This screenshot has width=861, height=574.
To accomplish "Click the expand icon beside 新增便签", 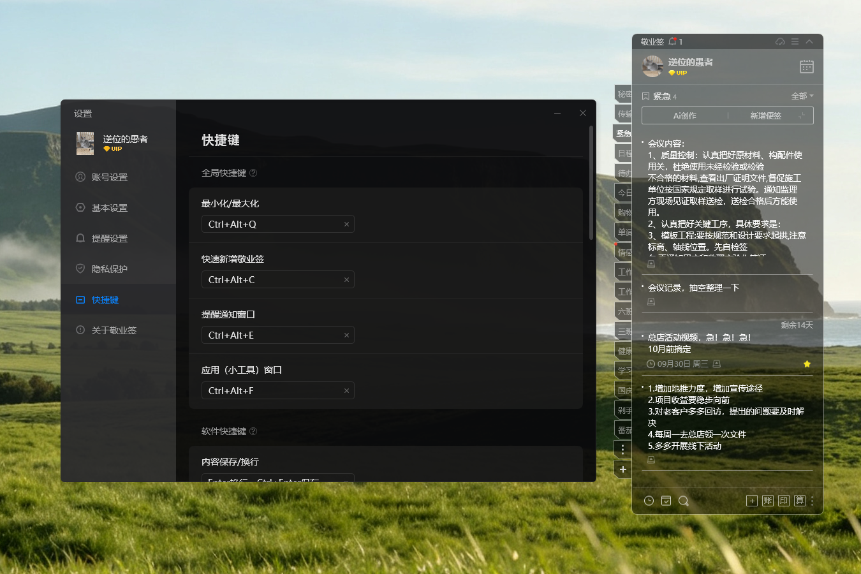I will (802, 116).
